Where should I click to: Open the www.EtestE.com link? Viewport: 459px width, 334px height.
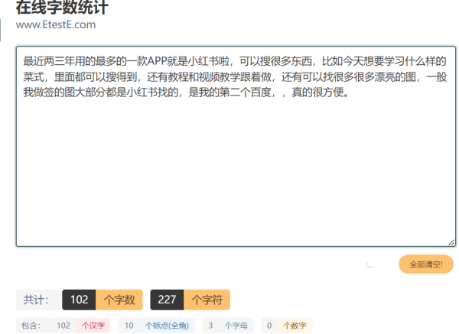(x=56, y=24)
